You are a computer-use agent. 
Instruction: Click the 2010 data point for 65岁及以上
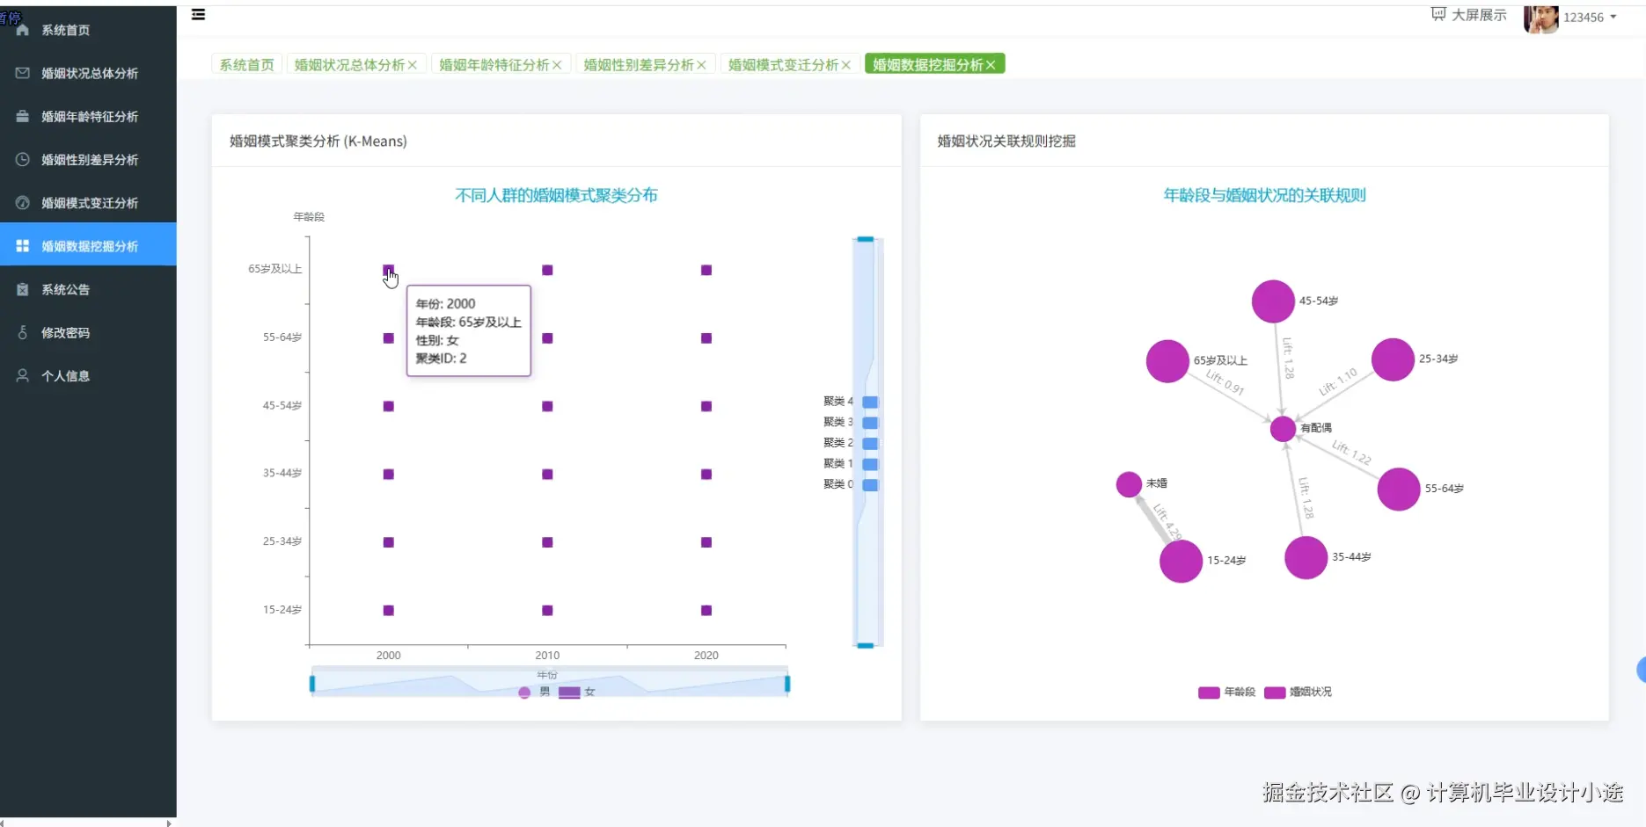[x=547, y=270]
